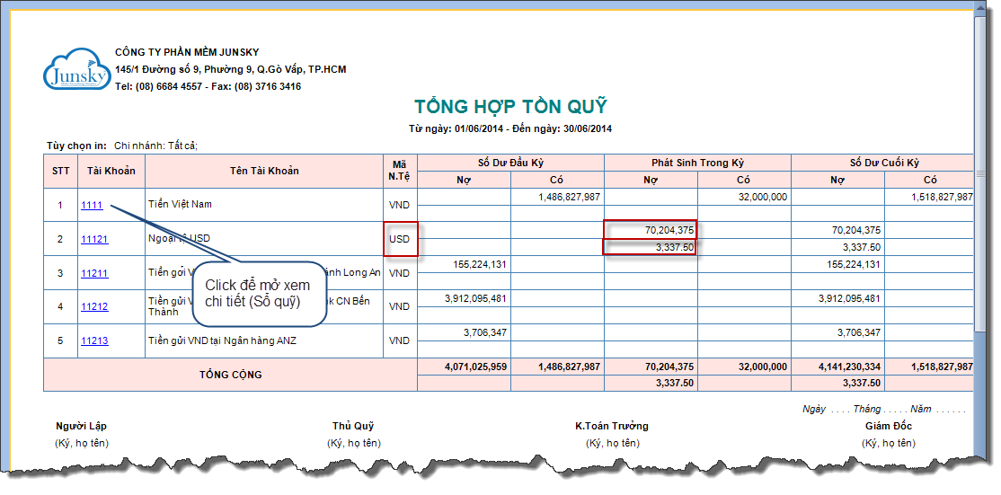The width and height of the screenshot is (1001, 495).
Task: Open account link 1111
Action: 92,205
